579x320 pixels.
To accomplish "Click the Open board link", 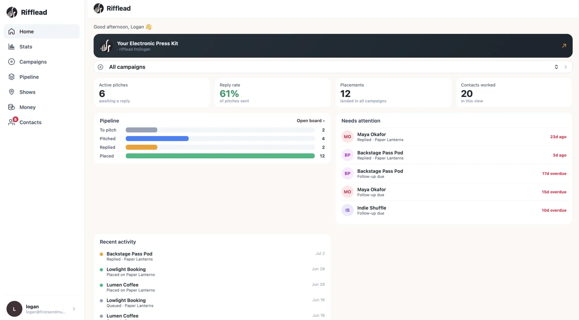I will coord(310,121).
